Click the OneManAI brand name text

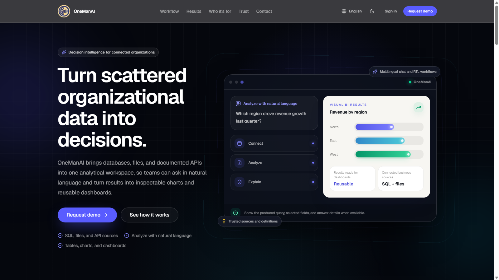click(84, 11)
